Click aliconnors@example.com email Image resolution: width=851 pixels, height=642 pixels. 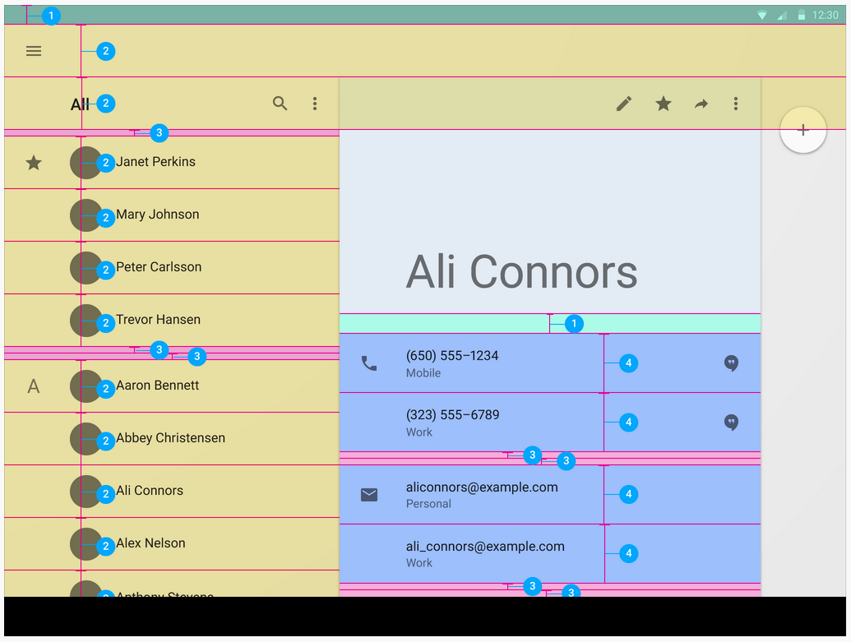pos(482,487)
